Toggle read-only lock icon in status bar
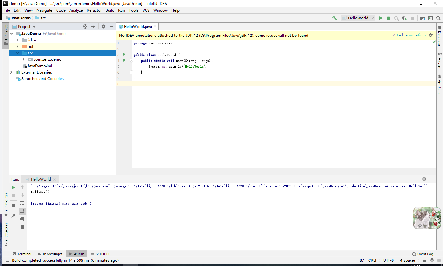The image size is (443, 266). tap(424, 260)
